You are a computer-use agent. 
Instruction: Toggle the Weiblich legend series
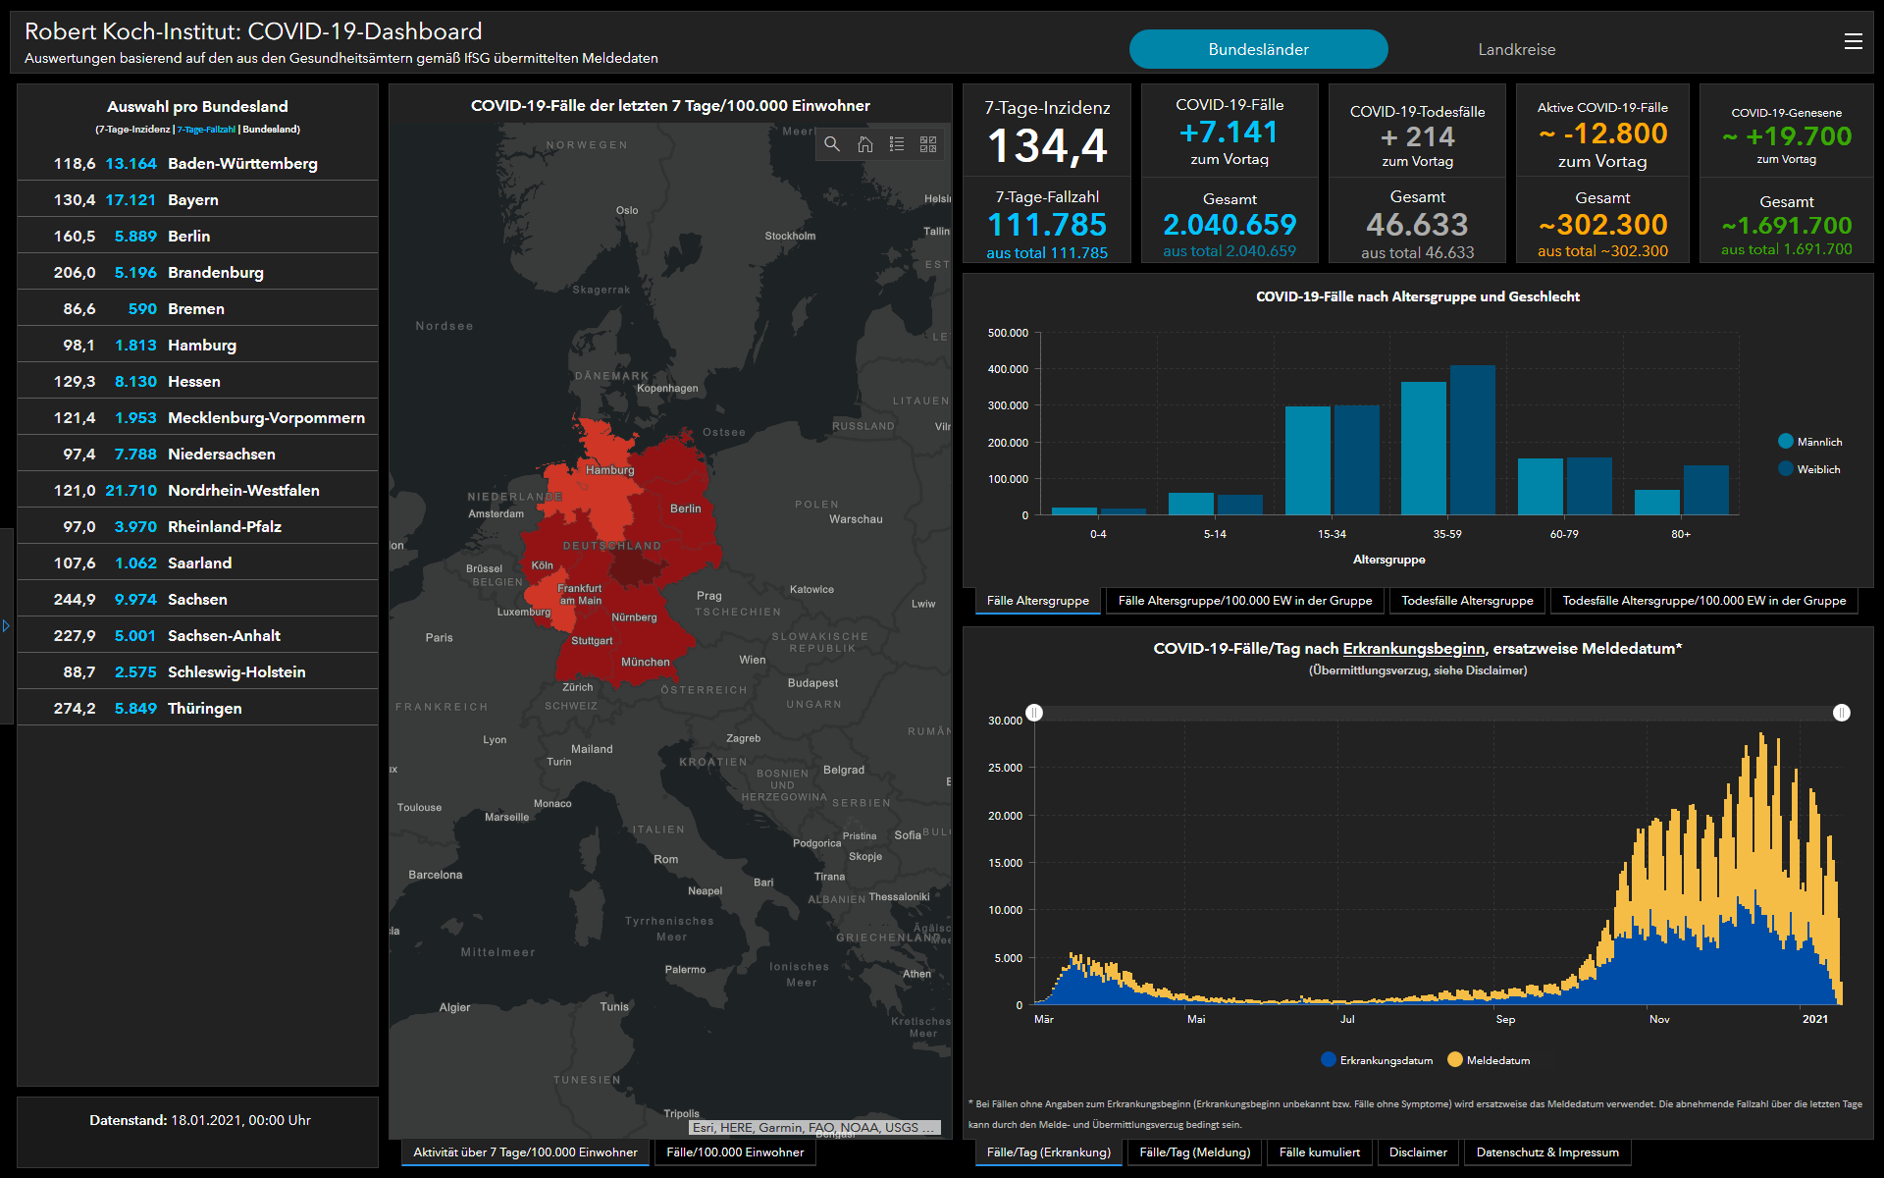tap(1810, 469)
